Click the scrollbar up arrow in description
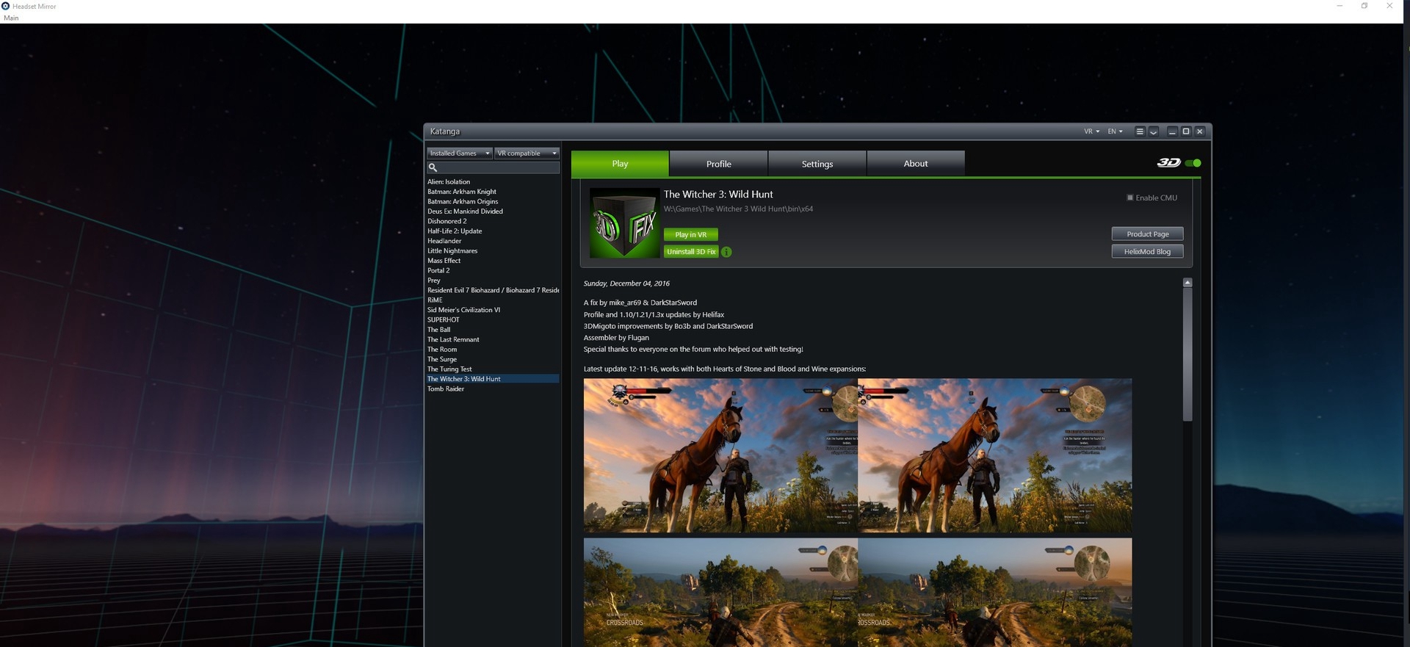 click(1187, 283)
